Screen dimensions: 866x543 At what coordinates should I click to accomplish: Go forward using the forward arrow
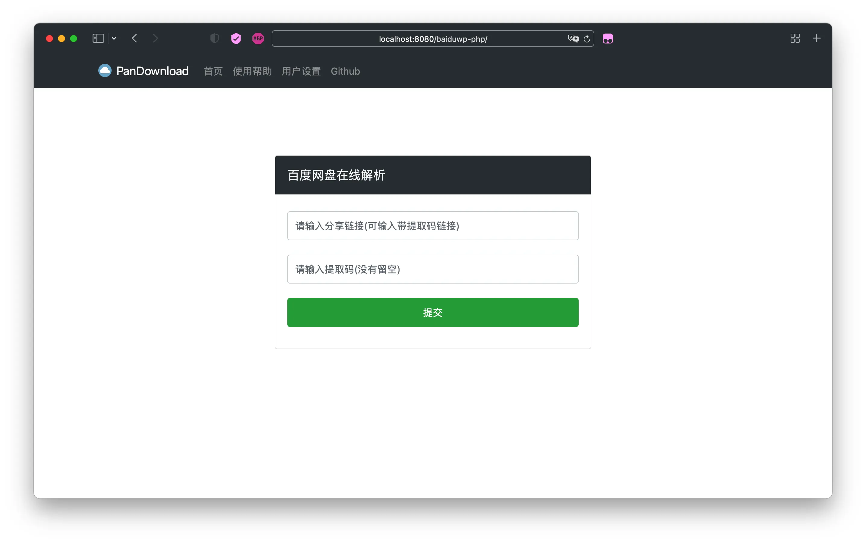[x=155, y=39]
